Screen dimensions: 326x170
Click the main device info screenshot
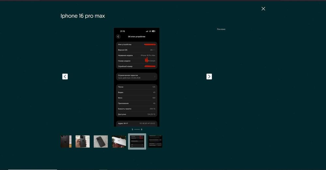137,77
